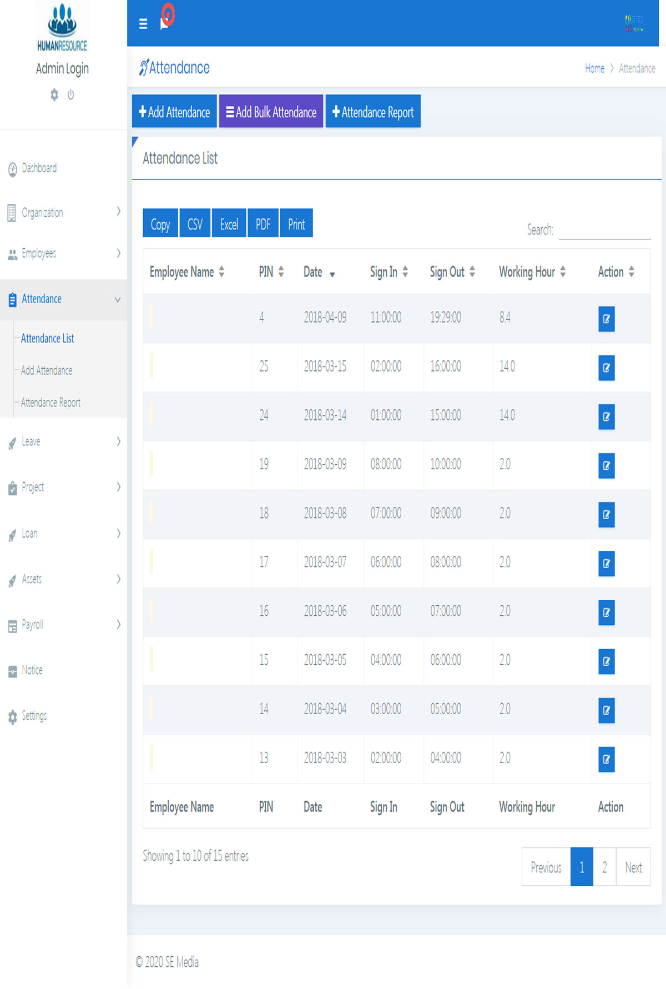Go to page 2 of entries
The image size is (666, 989).
[604, 867]
